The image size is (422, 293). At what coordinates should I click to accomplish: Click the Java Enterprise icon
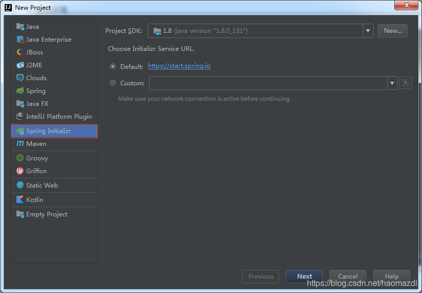[20, 39]
